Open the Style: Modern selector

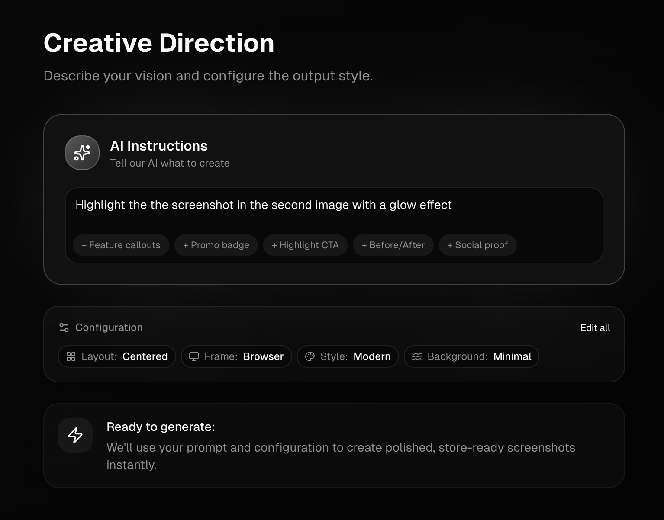347,356
